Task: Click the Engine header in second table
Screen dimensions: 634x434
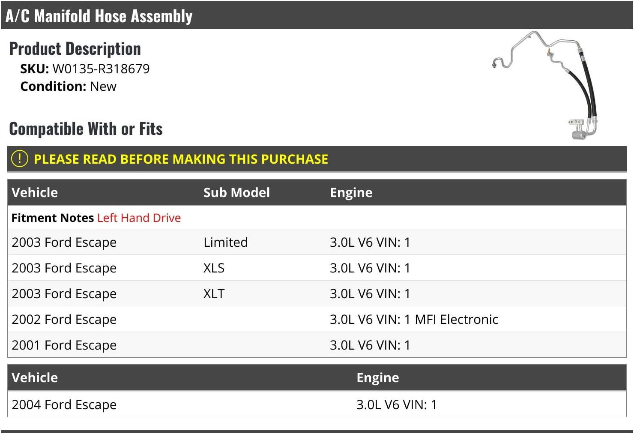Action: pyautogui.click(x=377, y=377)
